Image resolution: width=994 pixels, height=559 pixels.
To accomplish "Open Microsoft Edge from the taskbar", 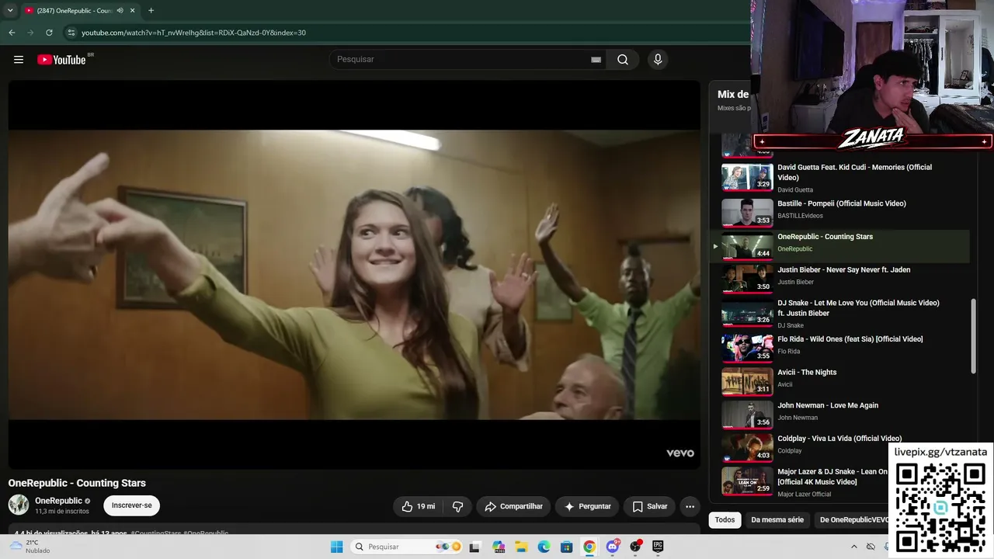I will click(x=544, y=547).
